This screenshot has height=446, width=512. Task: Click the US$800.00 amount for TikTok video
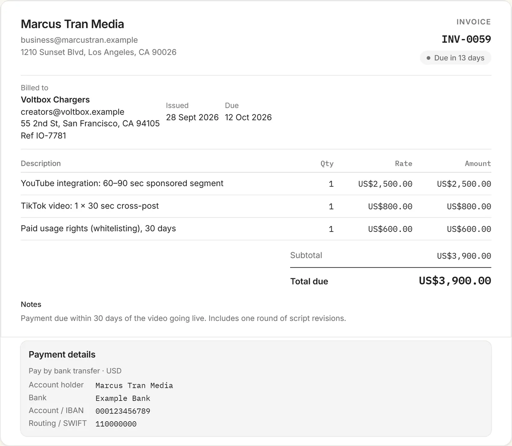469,207
